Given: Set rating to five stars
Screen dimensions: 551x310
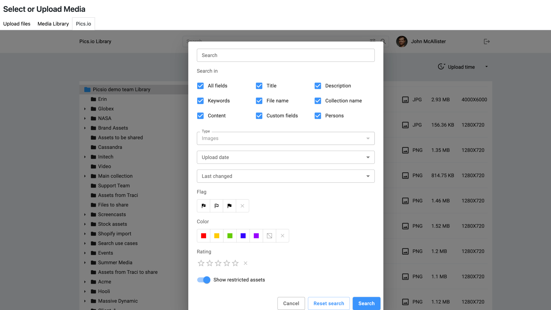Looking at the screenshot, I should tap(235, 263).
